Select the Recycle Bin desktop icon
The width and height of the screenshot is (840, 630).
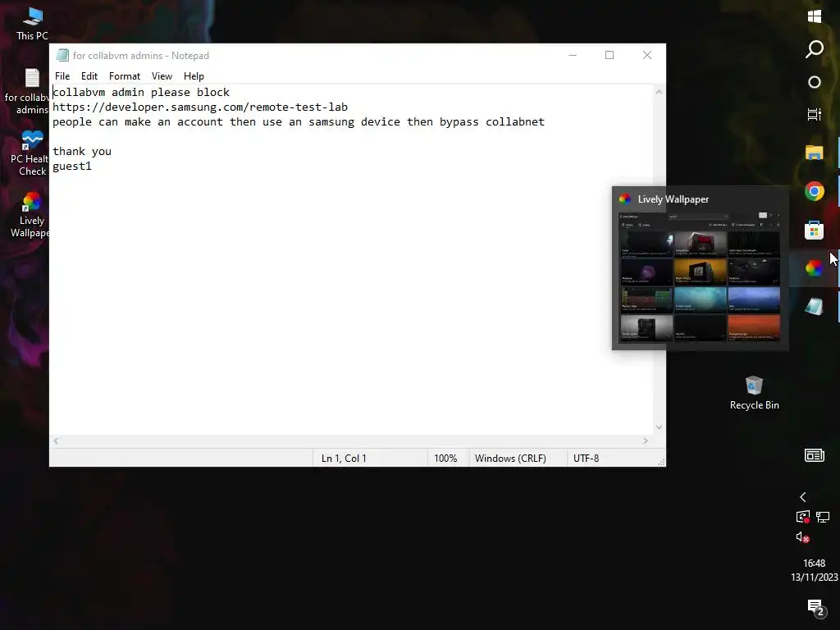(x=755, y=393)
